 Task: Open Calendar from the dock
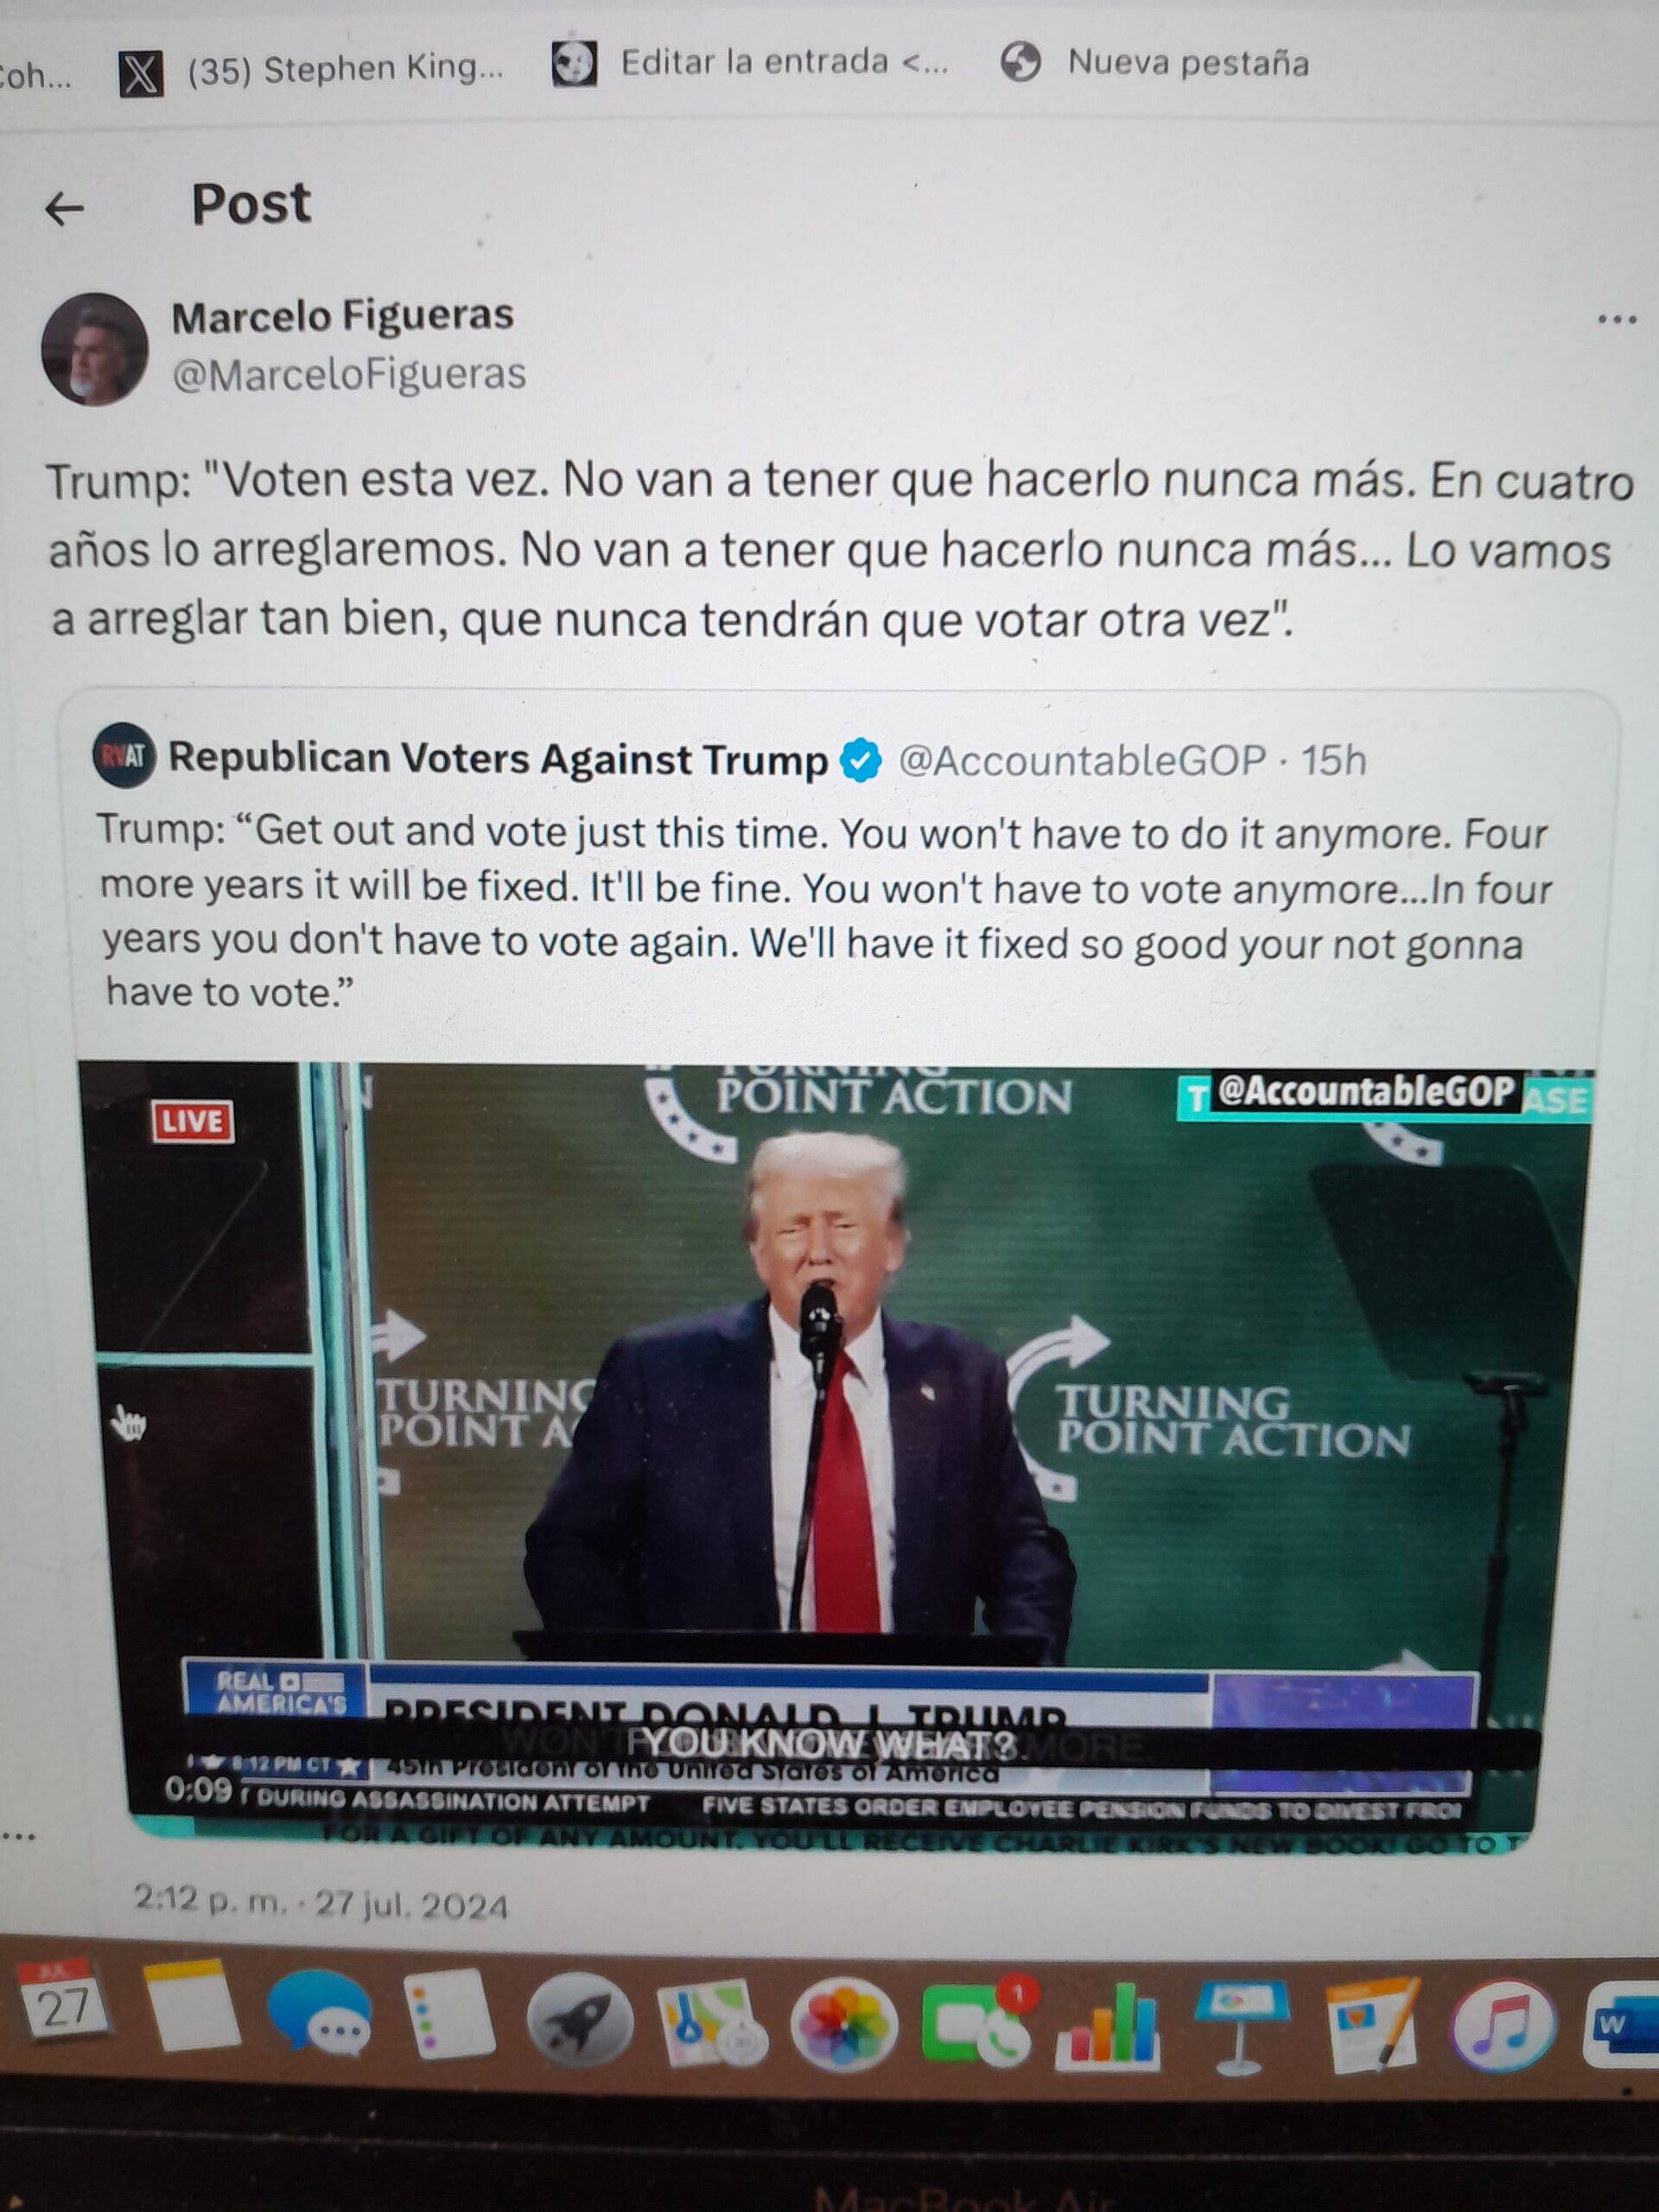click(62, 2000)
